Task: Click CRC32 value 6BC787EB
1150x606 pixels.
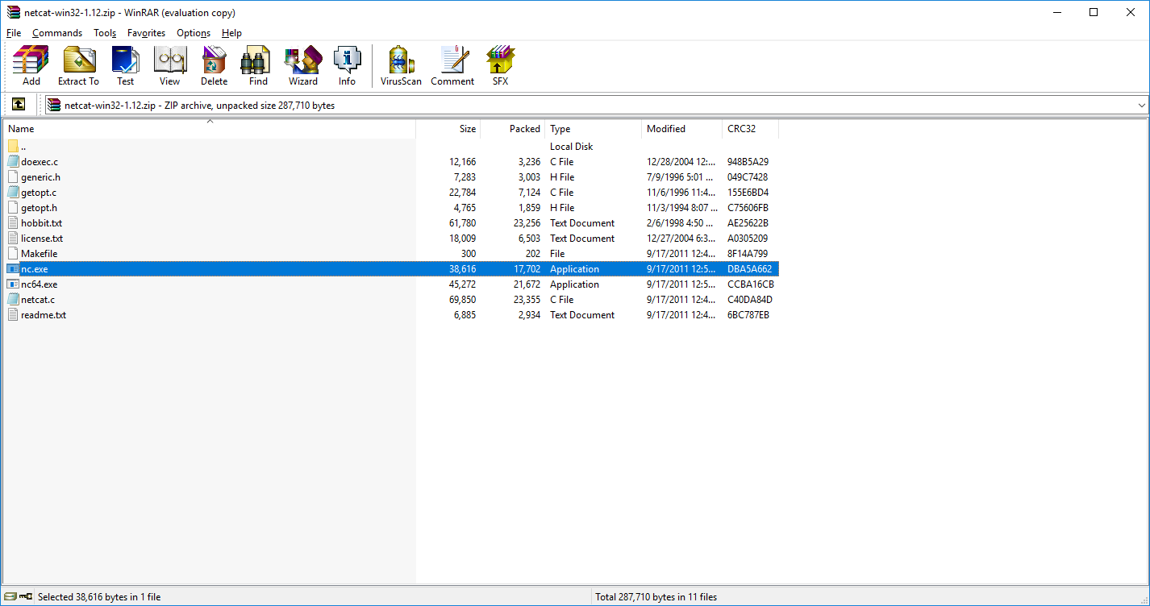Action: [748, 315]
